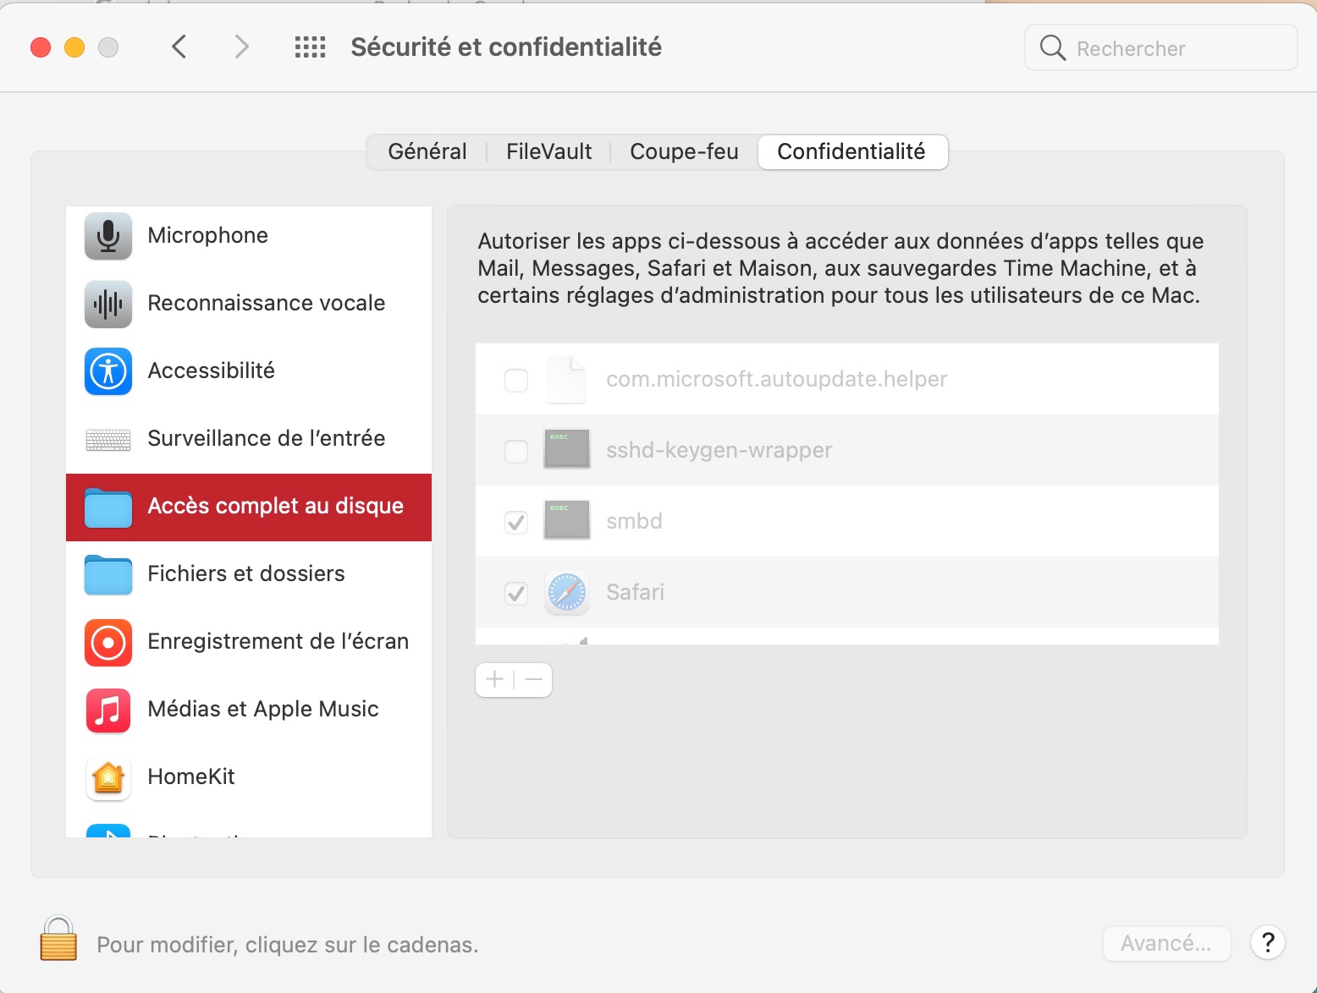Uncheck the smbd disk access checkbox
Viewport: 1317px width, 993px height.
(x=516, y=522)
